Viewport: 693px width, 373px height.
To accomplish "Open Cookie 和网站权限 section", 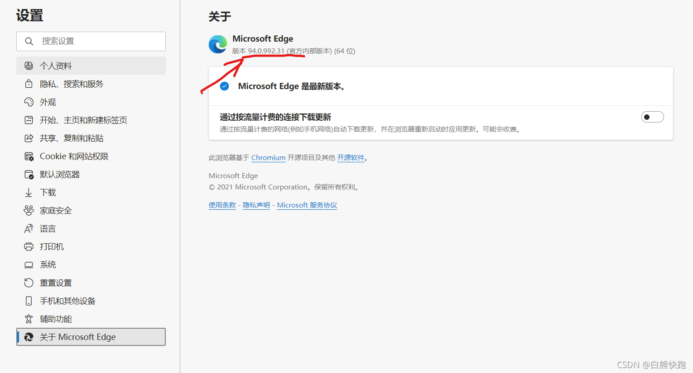I will tap(91, 156).
